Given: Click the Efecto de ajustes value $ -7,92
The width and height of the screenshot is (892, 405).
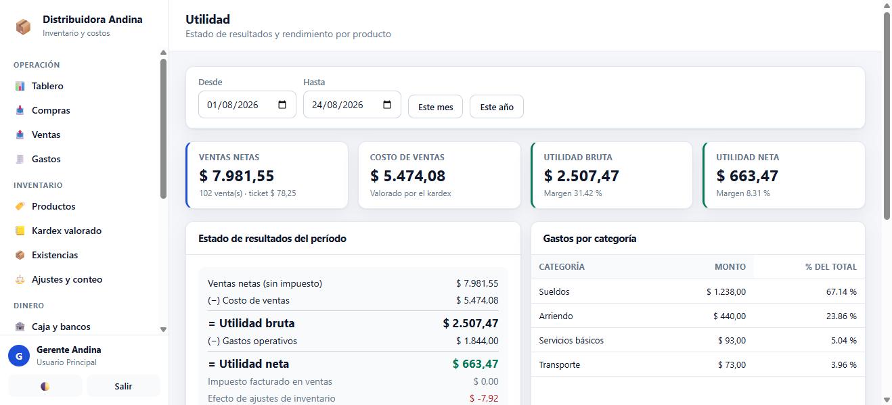Looking at the screenshot, I should point(484,398).
